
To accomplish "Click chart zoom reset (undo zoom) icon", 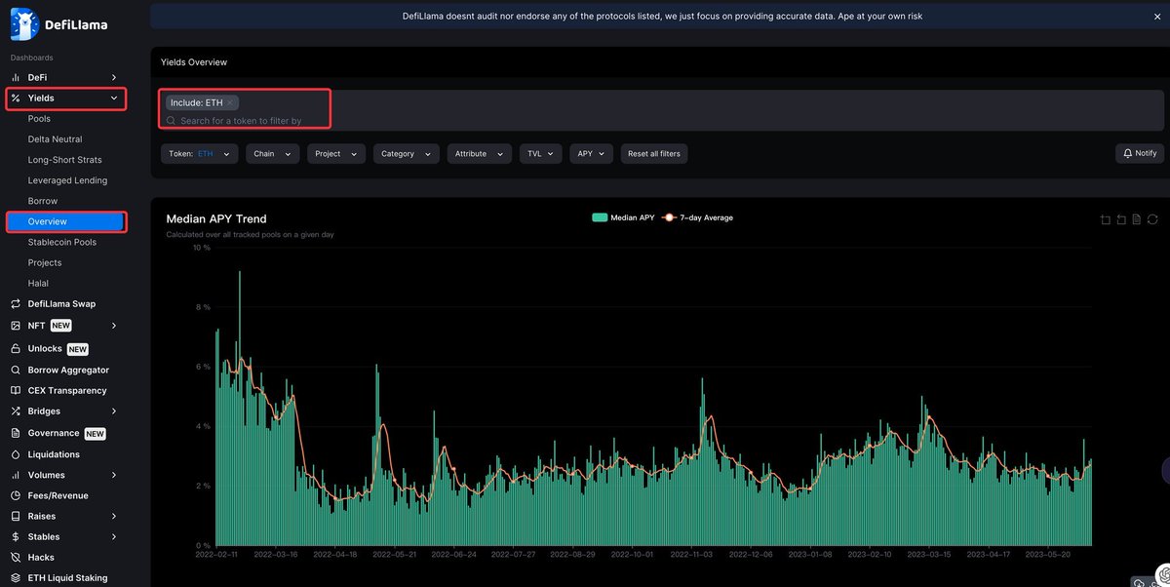I will click(1121, 219).
